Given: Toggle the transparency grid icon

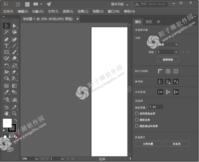Looking at the screenshot, I should [x=176, y=71].
